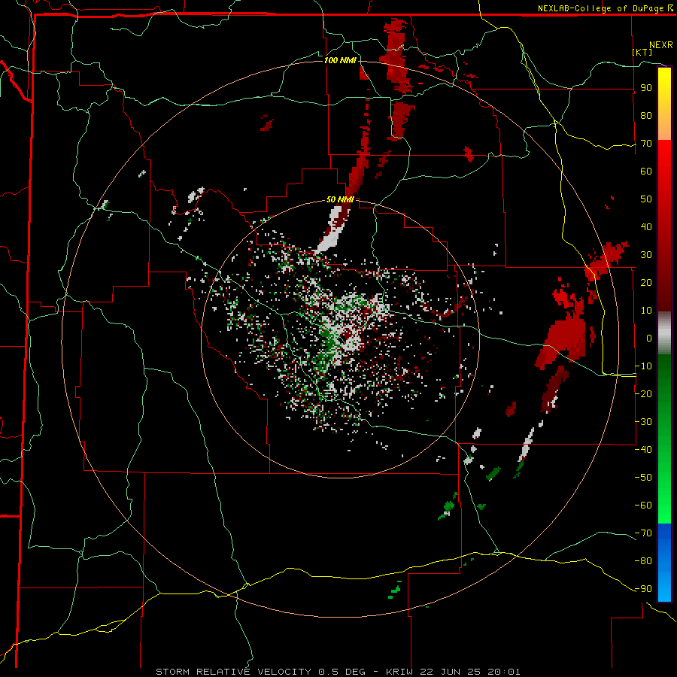Click the -30 value on the velocity scale
This screenshot has height=677, width=677.
(x=643, y=422)
